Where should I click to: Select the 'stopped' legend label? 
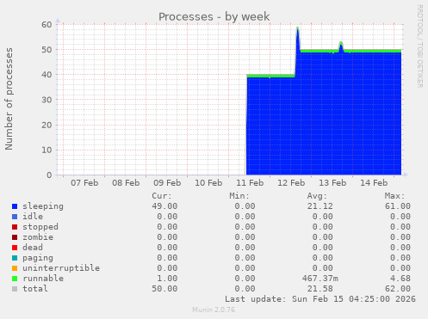pos(40,227)
